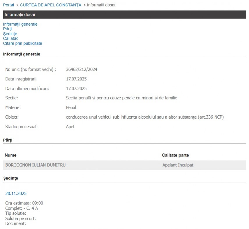Click the Obiect field label
The image size is (249, 229).
click(12, 117)
